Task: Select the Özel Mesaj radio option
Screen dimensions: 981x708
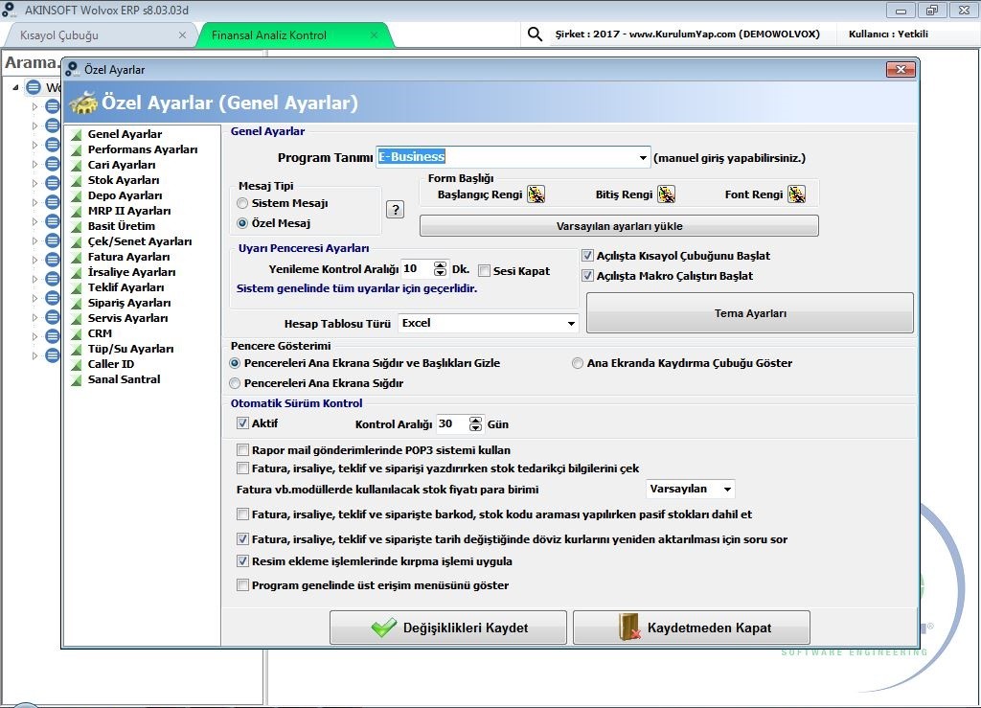Action: 242,223
